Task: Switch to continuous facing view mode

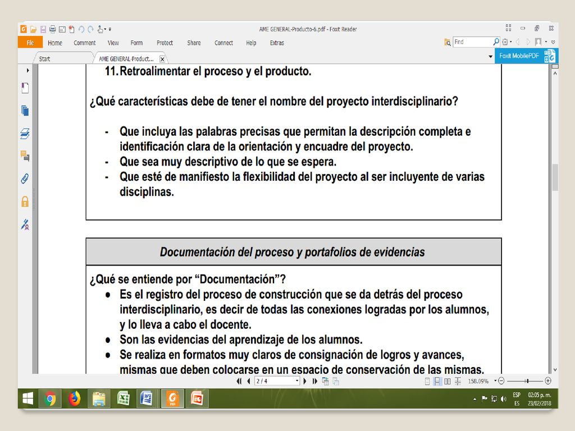Action: tap(458, 382)
